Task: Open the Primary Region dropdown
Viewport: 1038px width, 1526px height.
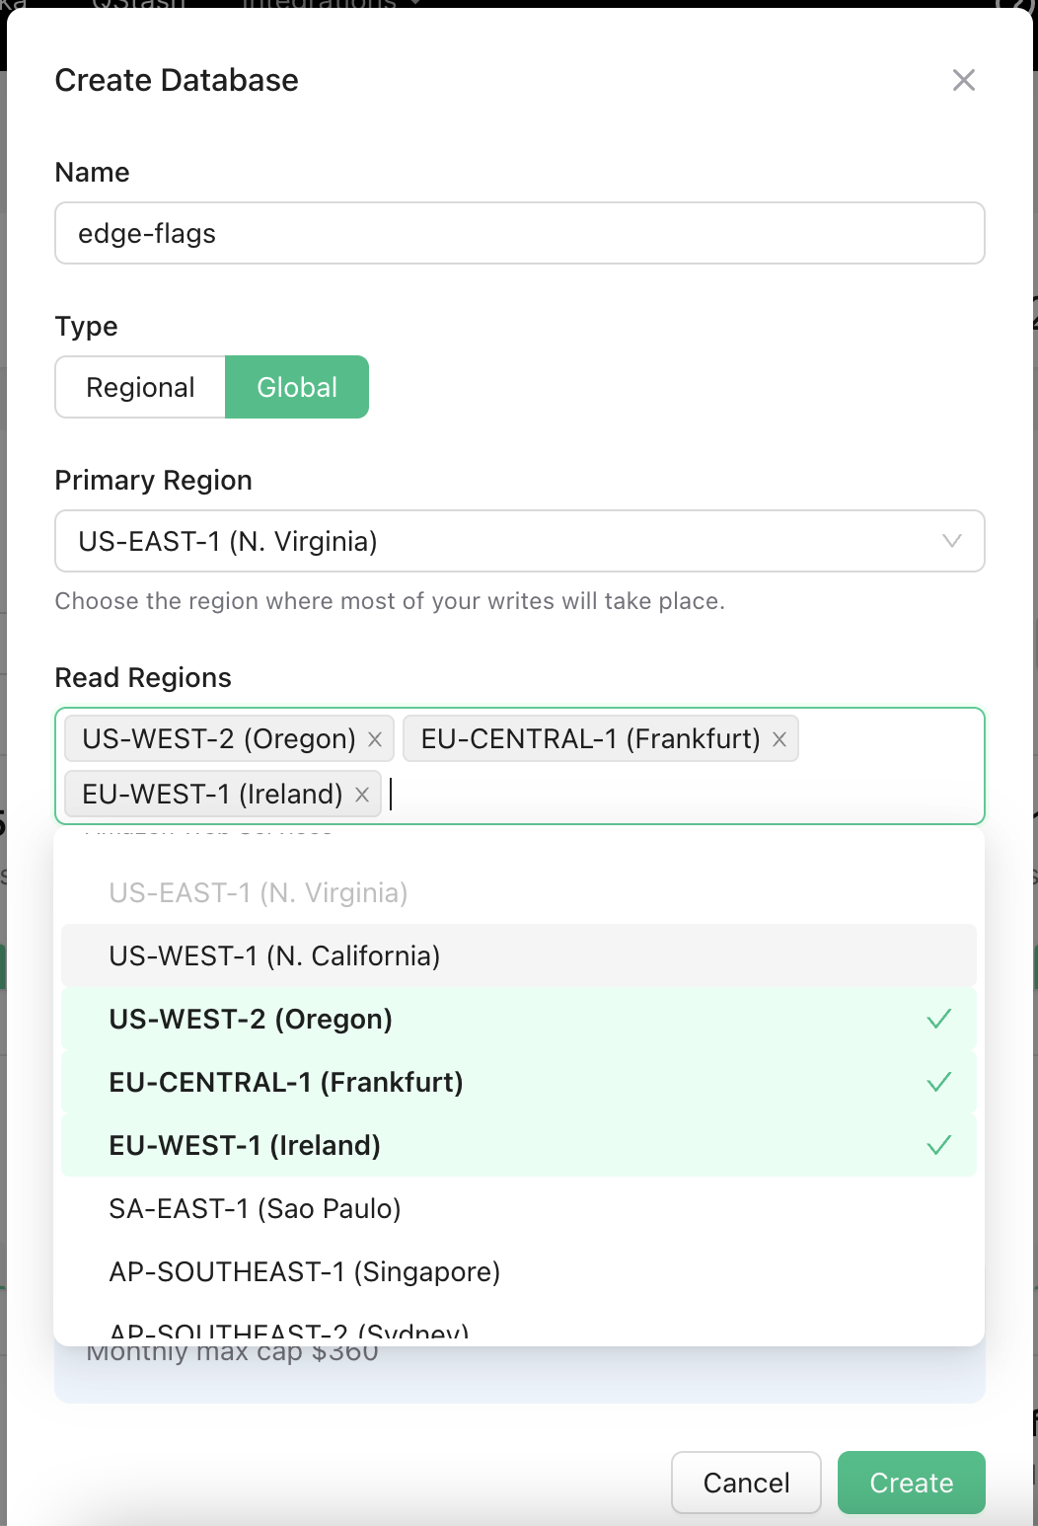Action: point(493,541)
